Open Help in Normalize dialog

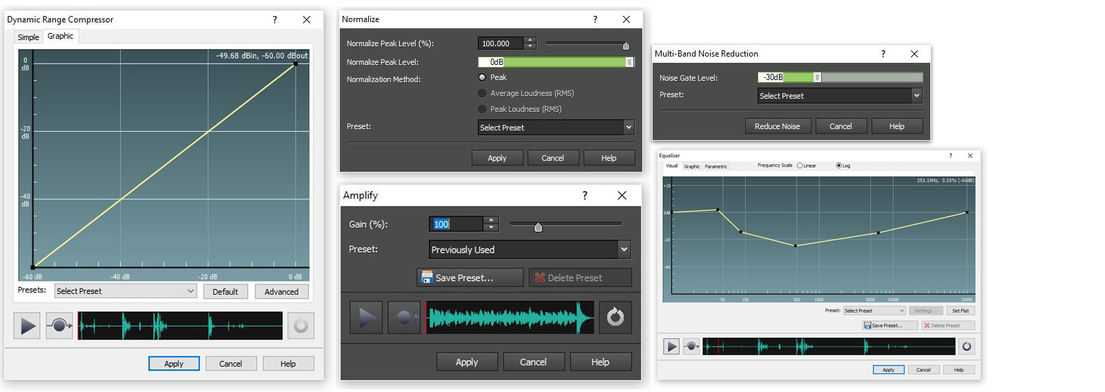click(609, 158)
